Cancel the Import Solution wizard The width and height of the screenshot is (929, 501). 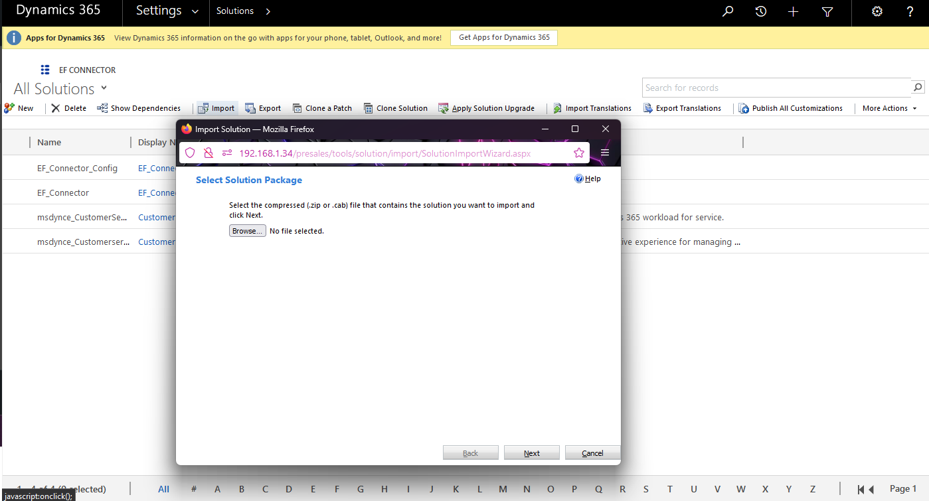pos(592,453)
